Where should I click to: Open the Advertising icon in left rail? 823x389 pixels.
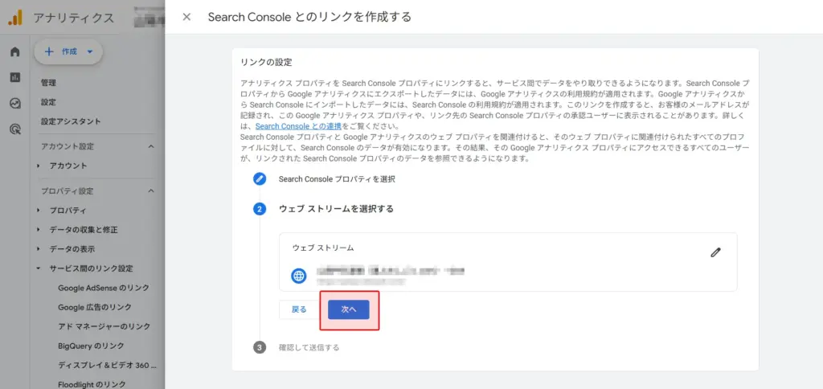(14, 129)
